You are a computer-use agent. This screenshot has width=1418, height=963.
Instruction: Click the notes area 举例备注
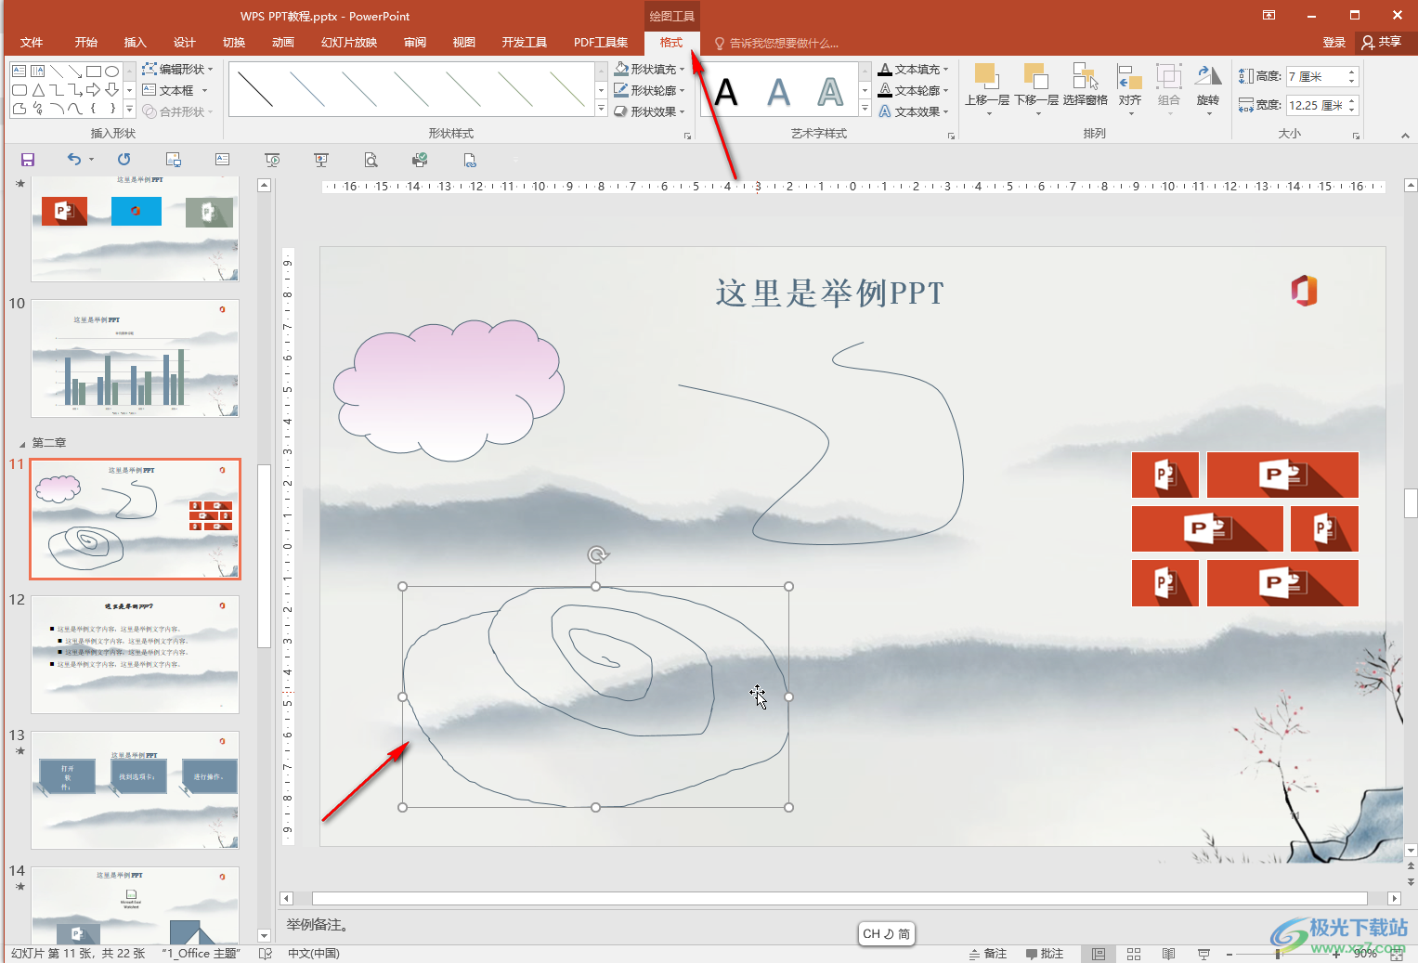pos(318,925)
